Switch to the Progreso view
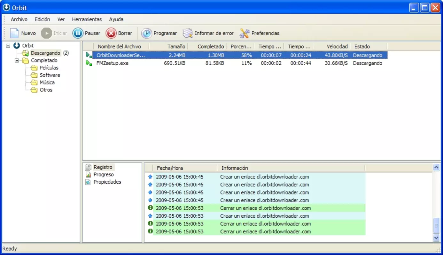This screenshot has width=443, height=255. [x=104, y=174]
